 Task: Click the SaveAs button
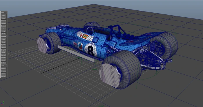pos(3,23)
